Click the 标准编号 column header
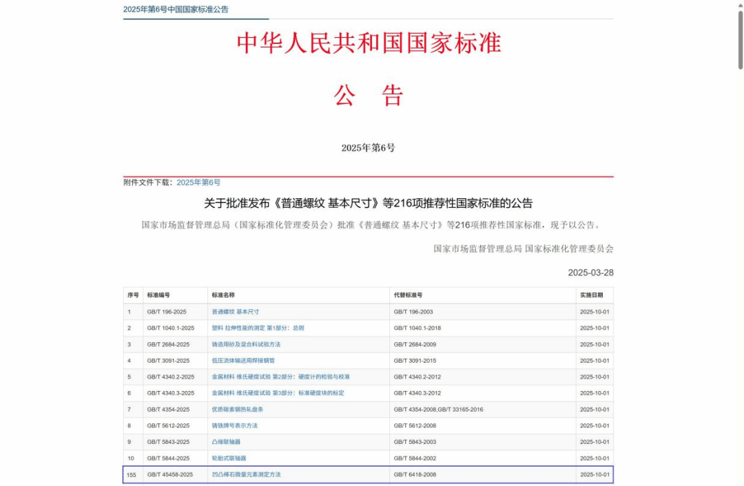Screen dimensions: 744x486 tap(158, 295)
